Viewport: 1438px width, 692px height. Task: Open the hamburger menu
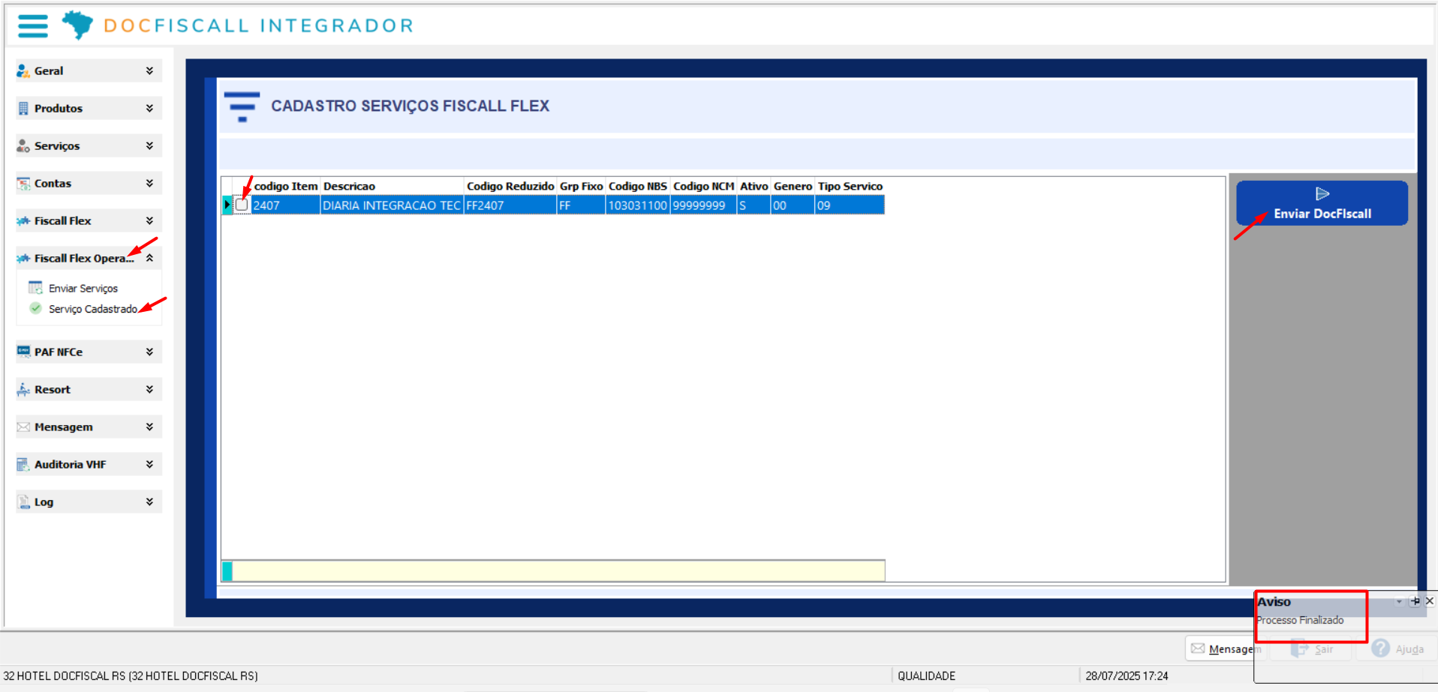click(33, 25)
